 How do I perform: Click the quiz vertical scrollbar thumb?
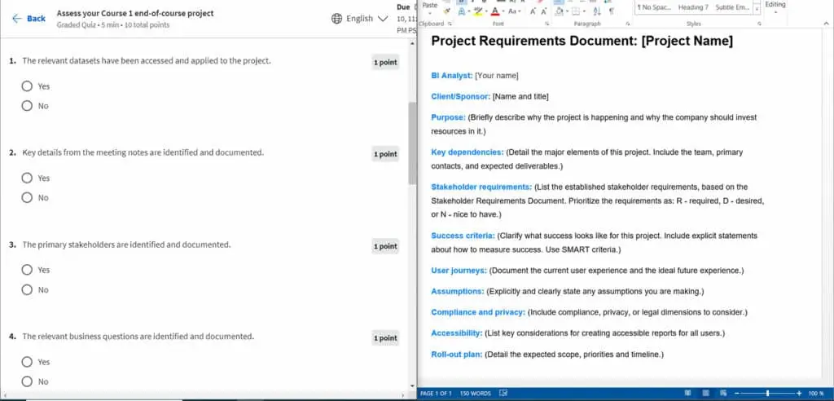(412, 143)
